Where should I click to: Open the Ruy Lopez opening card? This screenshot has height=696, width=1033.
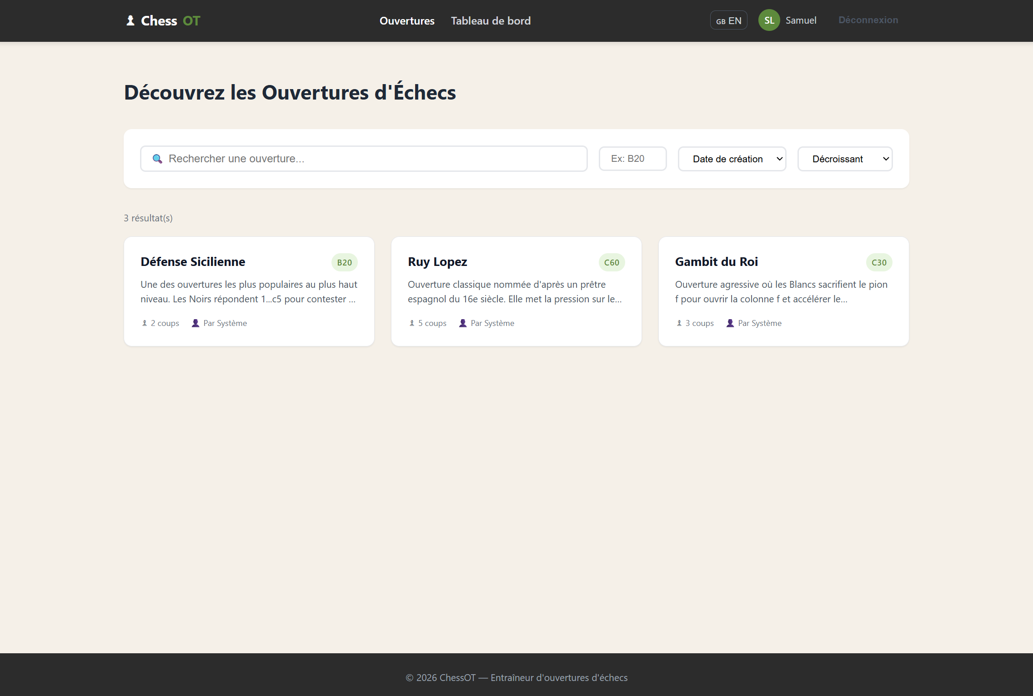[x=516, y=291]
